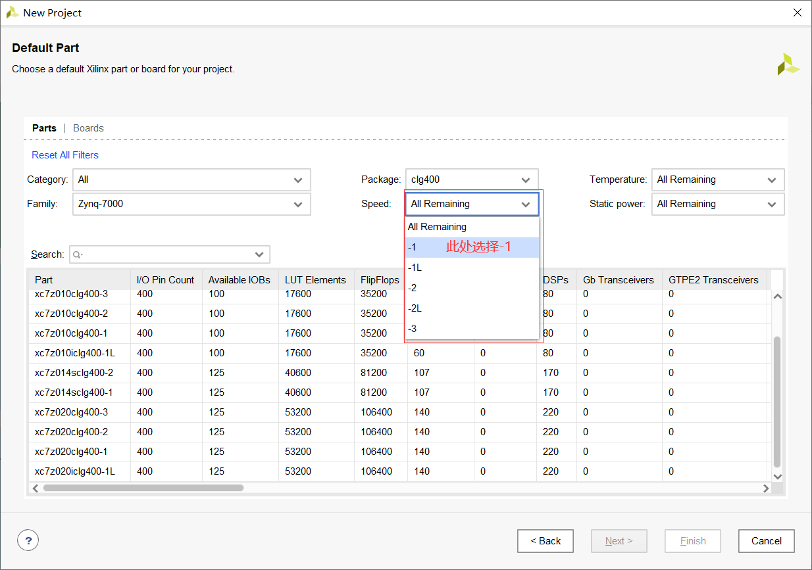Screen dimensions: 812x570
Task: Click in the Search input field
Action: [170, 254]
